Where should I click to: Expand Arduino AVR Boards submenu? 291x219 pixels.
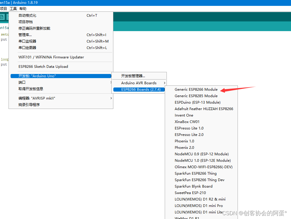(139, 83)
